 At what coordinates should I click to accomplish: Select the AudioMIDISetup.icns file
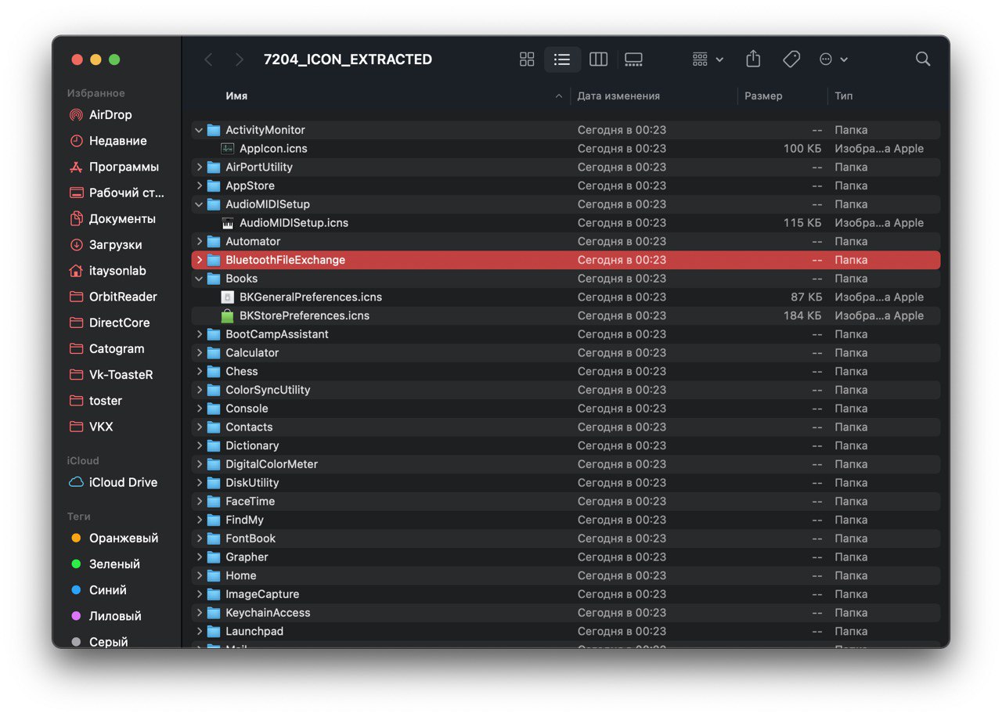[566, 223]
